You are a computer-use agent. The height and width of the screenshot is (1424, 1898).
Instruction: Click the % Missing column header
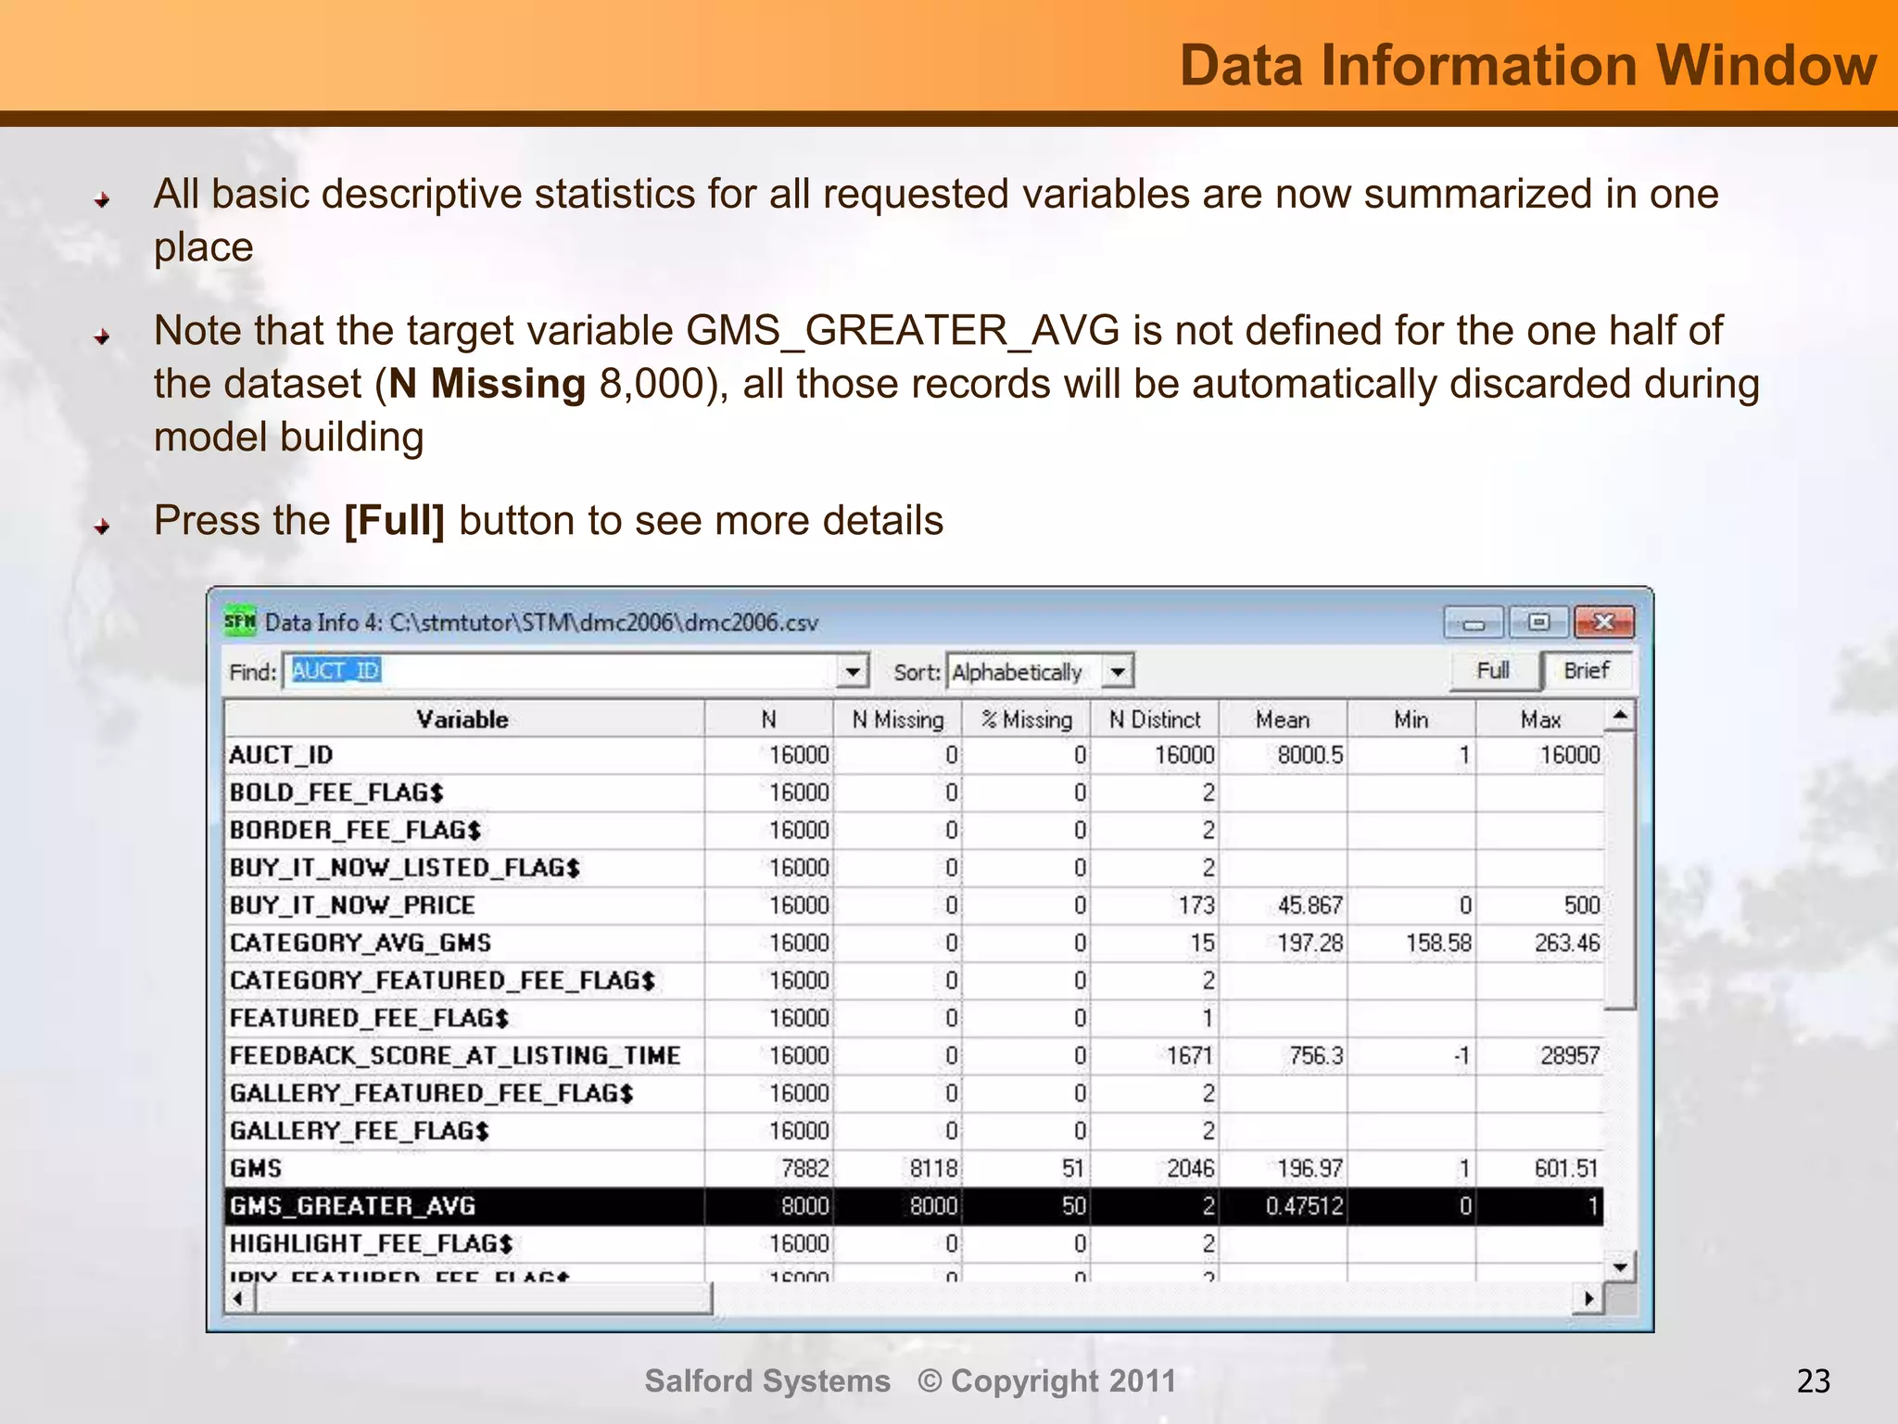point(1026,719)
